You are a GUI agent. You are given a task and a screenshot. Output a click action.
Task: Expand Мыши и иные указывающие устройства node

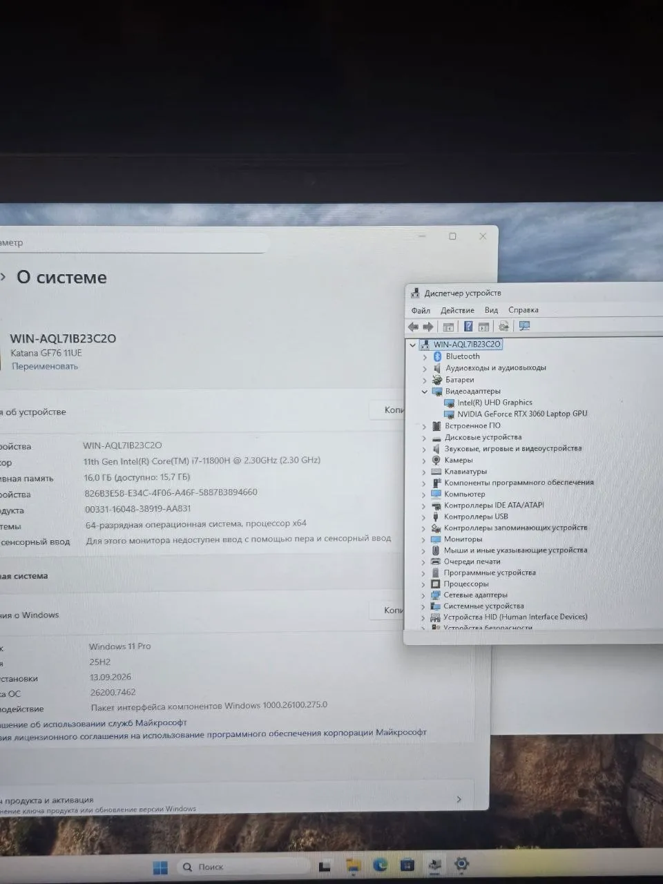(x=423, y=551)
